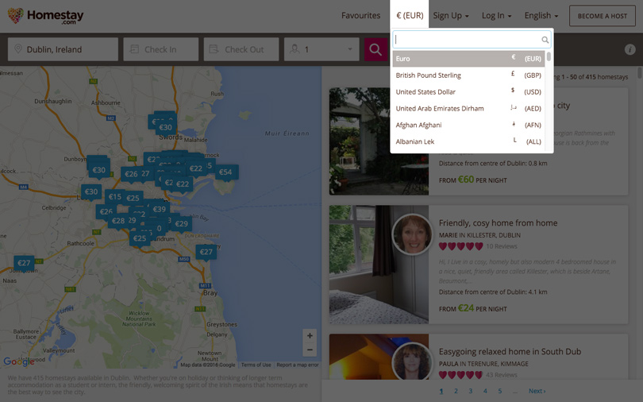Viewport: 643px width, 402px height.
Task: Click the Next page link
Action: pyautogui.click(x=537, y=391)
